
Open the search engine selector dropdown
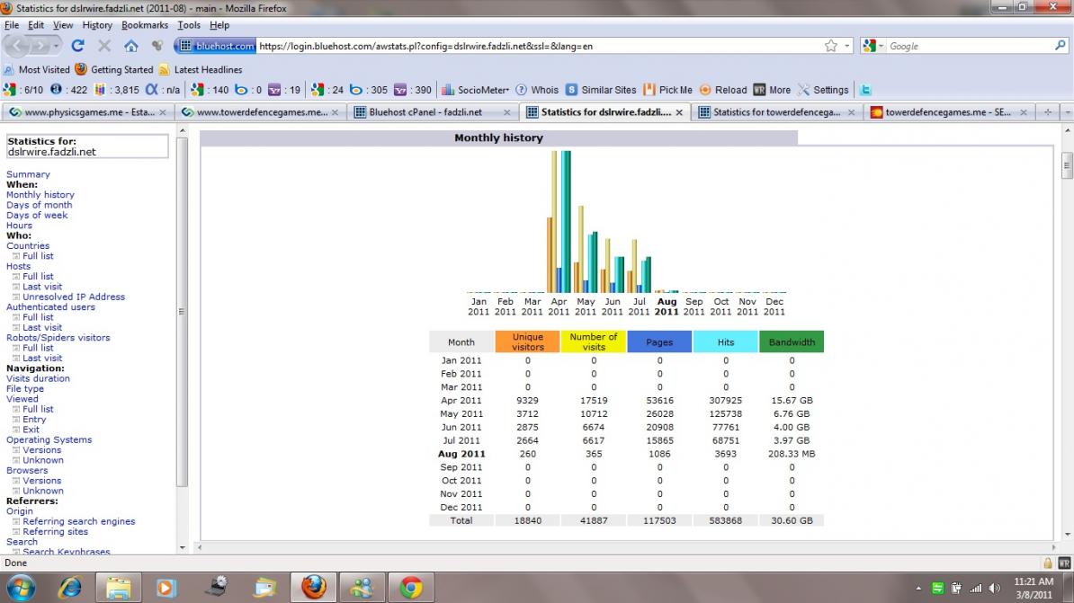874,46
